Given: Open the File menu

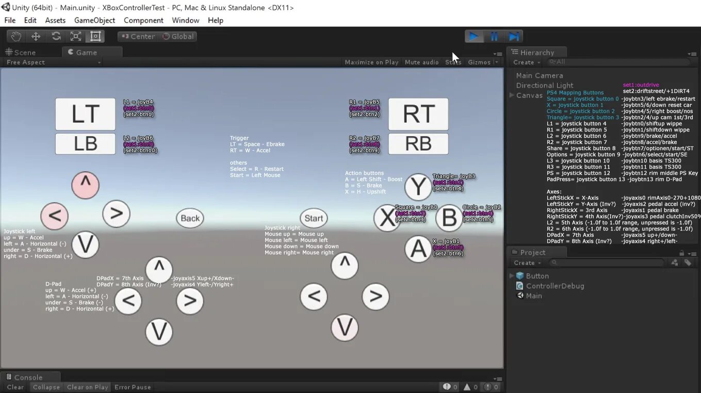Looking at the screenshot, I should tap(10, 20).
